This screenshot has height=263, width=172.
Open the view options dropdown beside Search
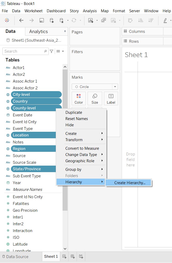[60, 51]
